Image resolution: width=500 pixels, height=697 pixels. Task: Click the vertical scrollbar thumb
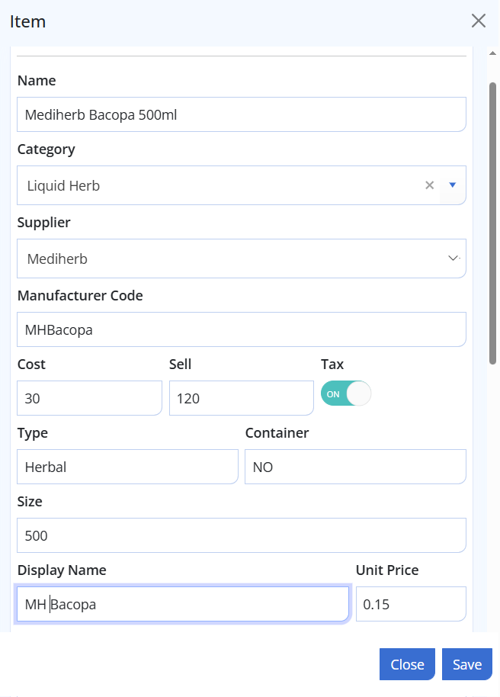point(492,223)
